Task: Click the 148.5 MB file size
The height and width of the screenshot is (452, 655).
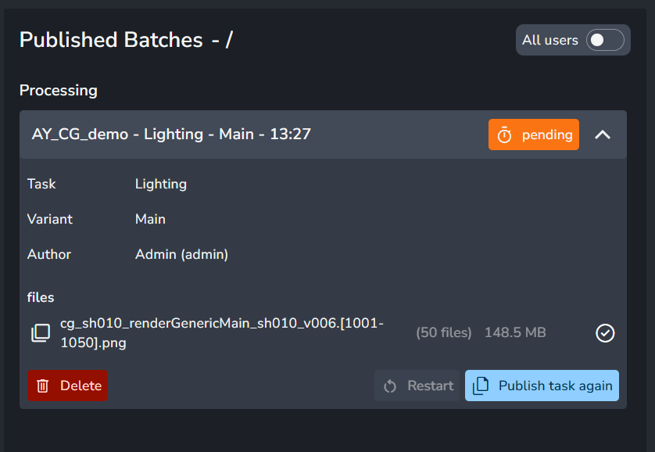Action: tap(515, 332)
